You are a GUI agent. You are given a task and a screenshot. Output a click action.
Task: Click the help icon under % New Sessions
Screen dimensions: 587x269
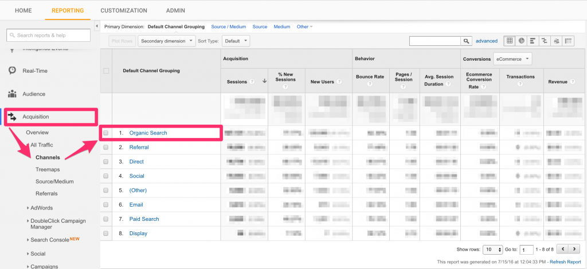(x=287, y=86)
